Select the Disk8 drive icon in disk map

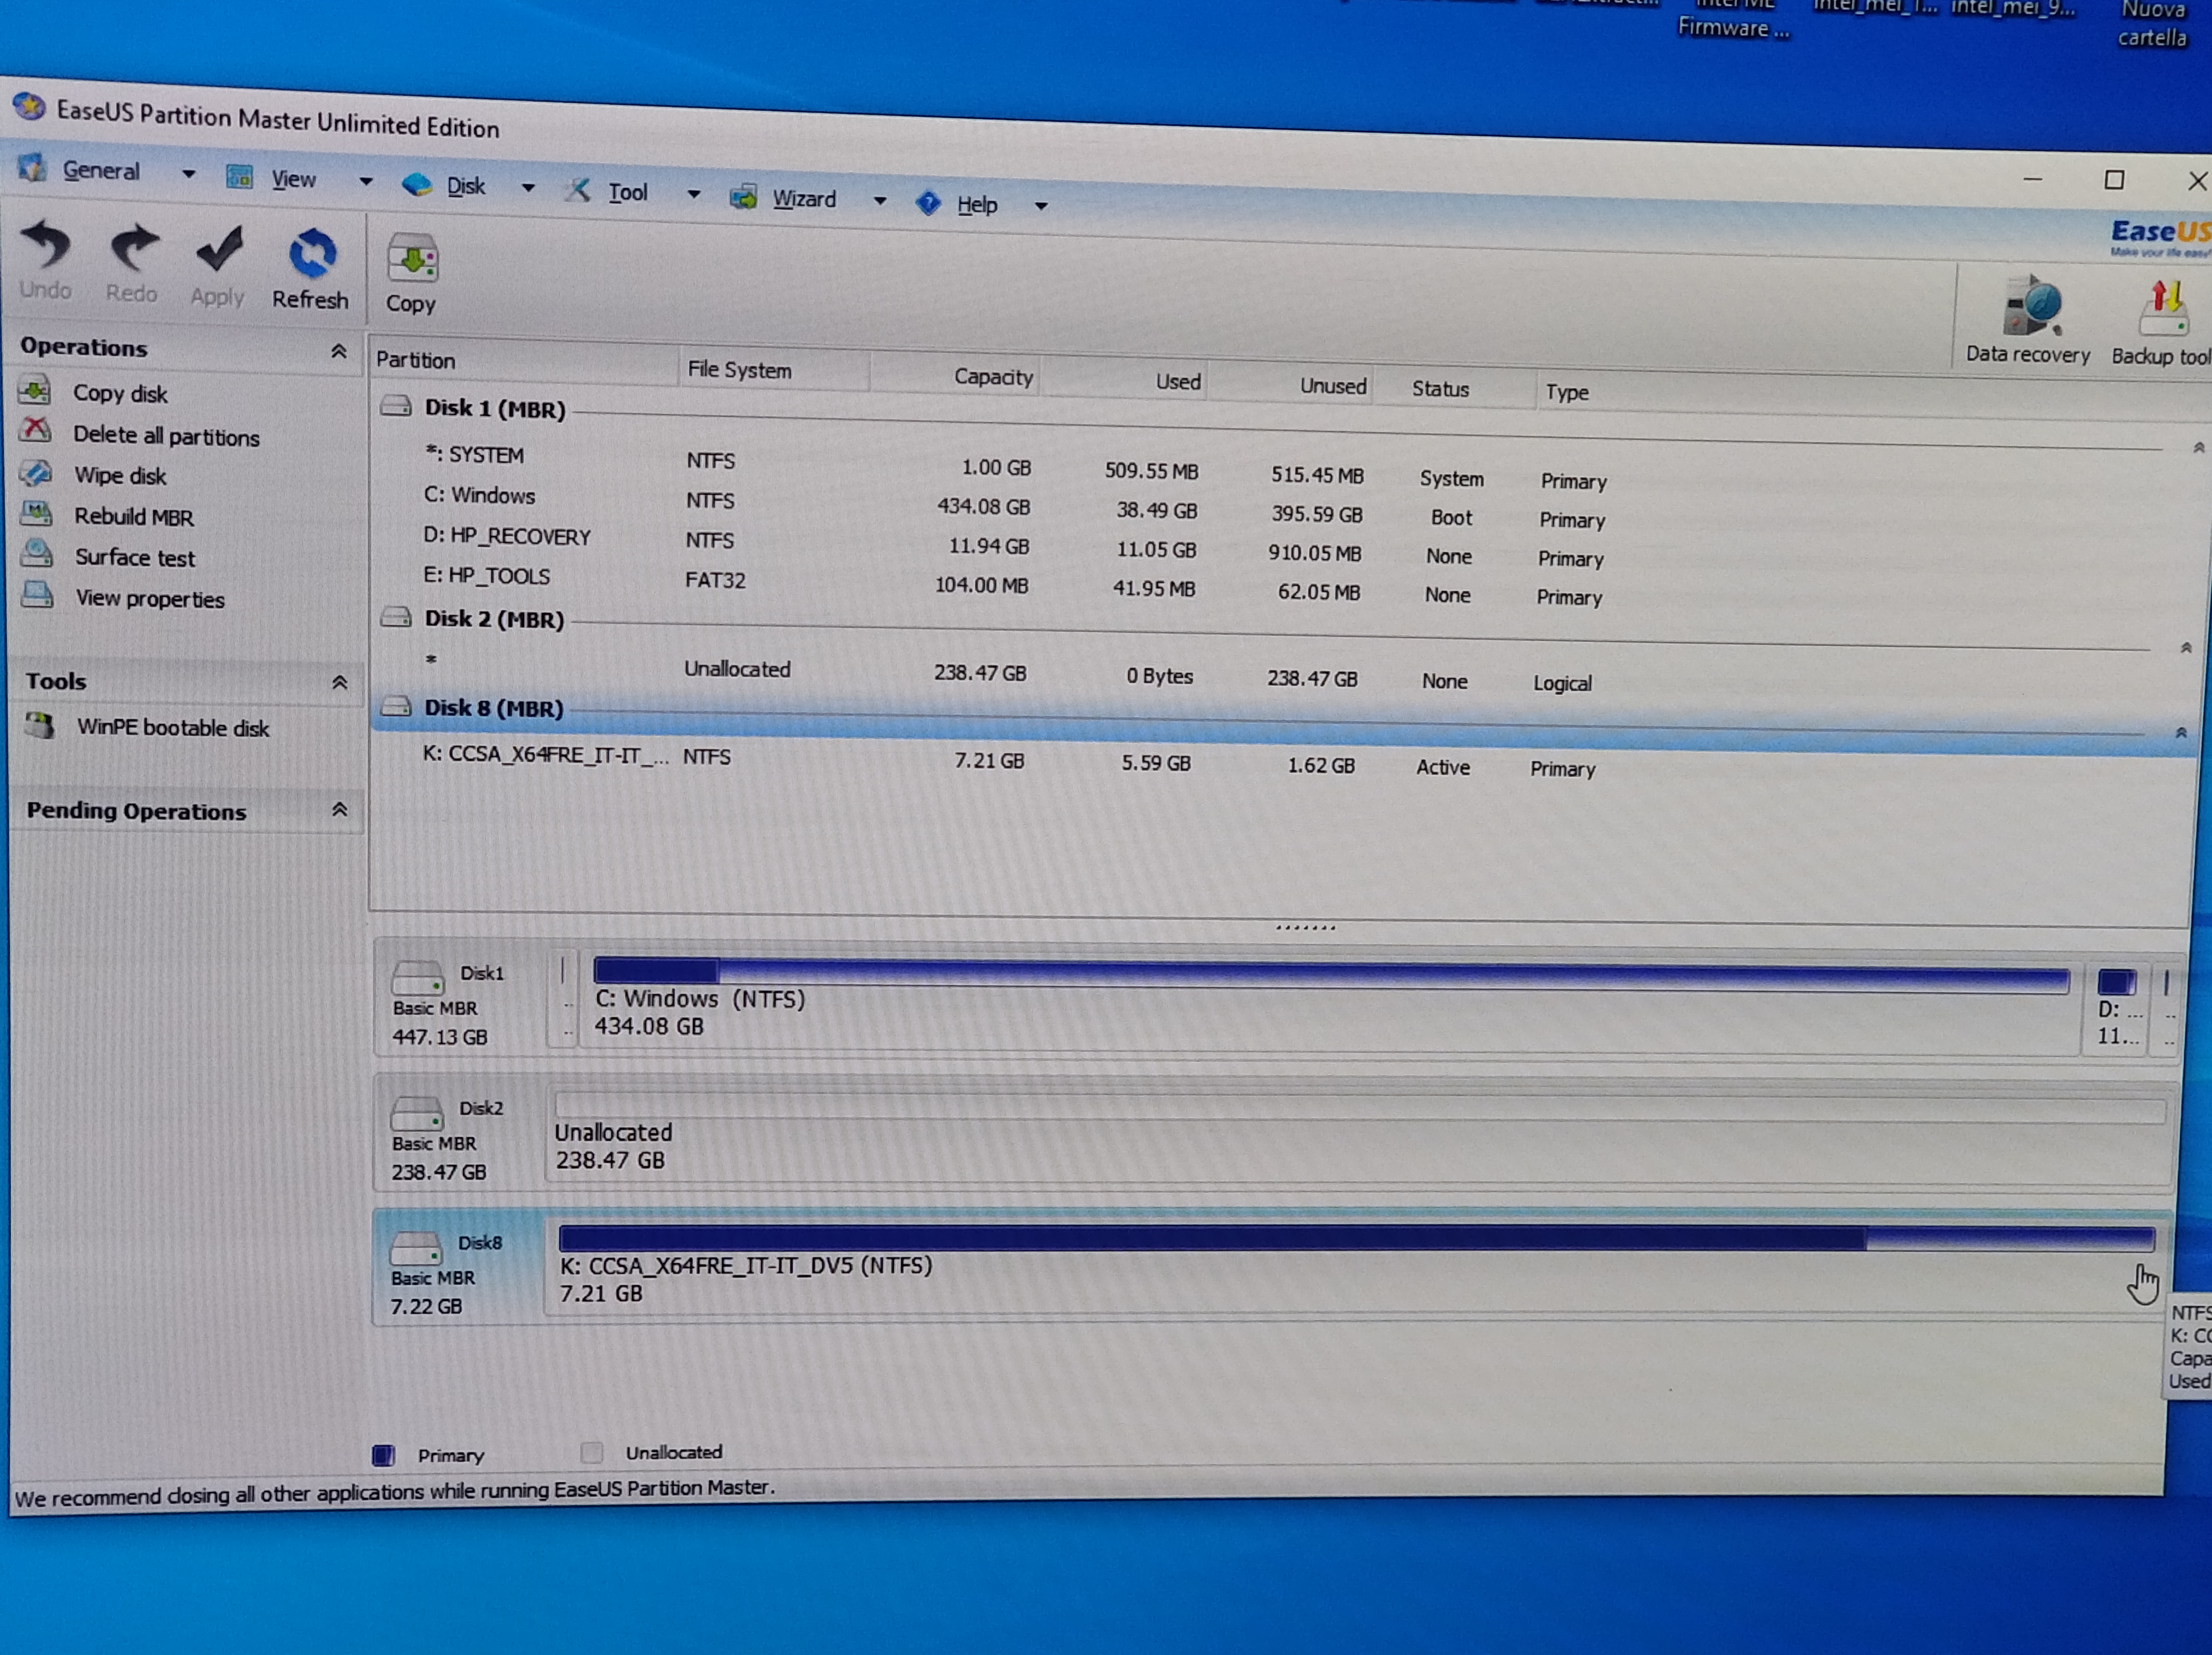tap(415, 1247)
